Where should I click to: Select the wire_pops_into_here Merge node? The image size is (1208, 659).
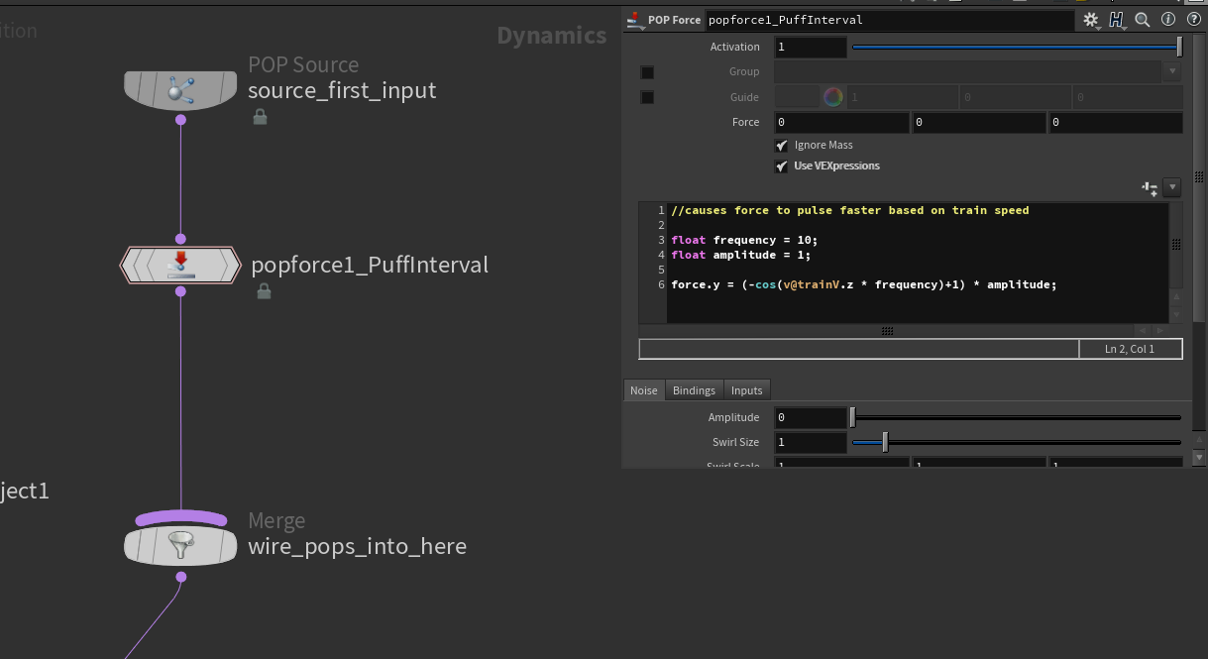(x=180, y=546)
